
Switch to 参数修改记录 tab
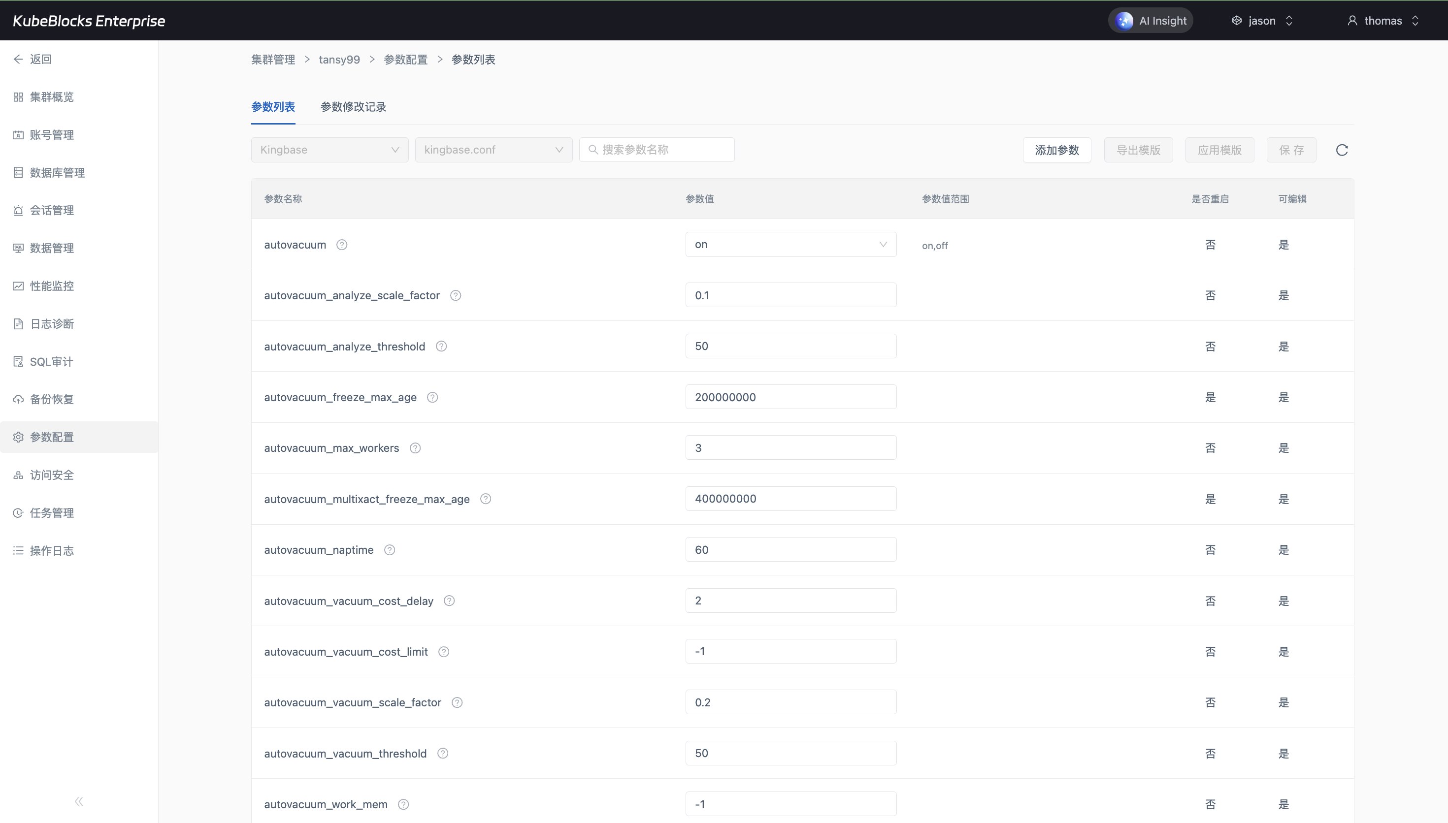pos(353,107)
